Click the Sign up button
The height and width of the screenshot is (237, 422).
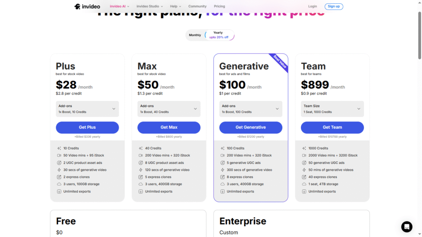tap(334, 7)
